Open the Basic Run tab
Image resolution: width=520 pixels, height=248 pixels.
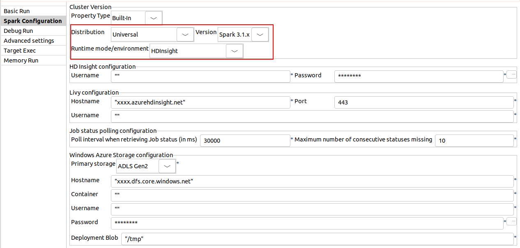click(17, 11)
